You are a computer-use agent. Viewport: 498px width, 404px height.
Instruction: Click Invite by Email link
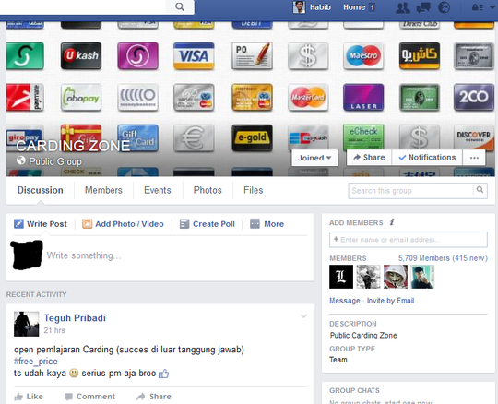390,301
